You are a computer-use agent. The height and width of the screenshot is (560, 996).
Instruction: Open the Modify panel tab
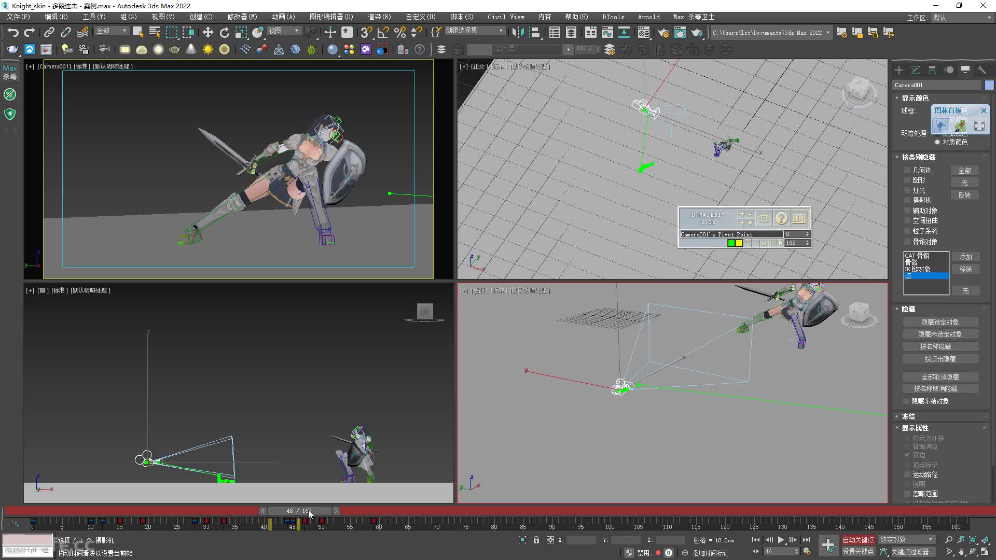pos(916,70)
